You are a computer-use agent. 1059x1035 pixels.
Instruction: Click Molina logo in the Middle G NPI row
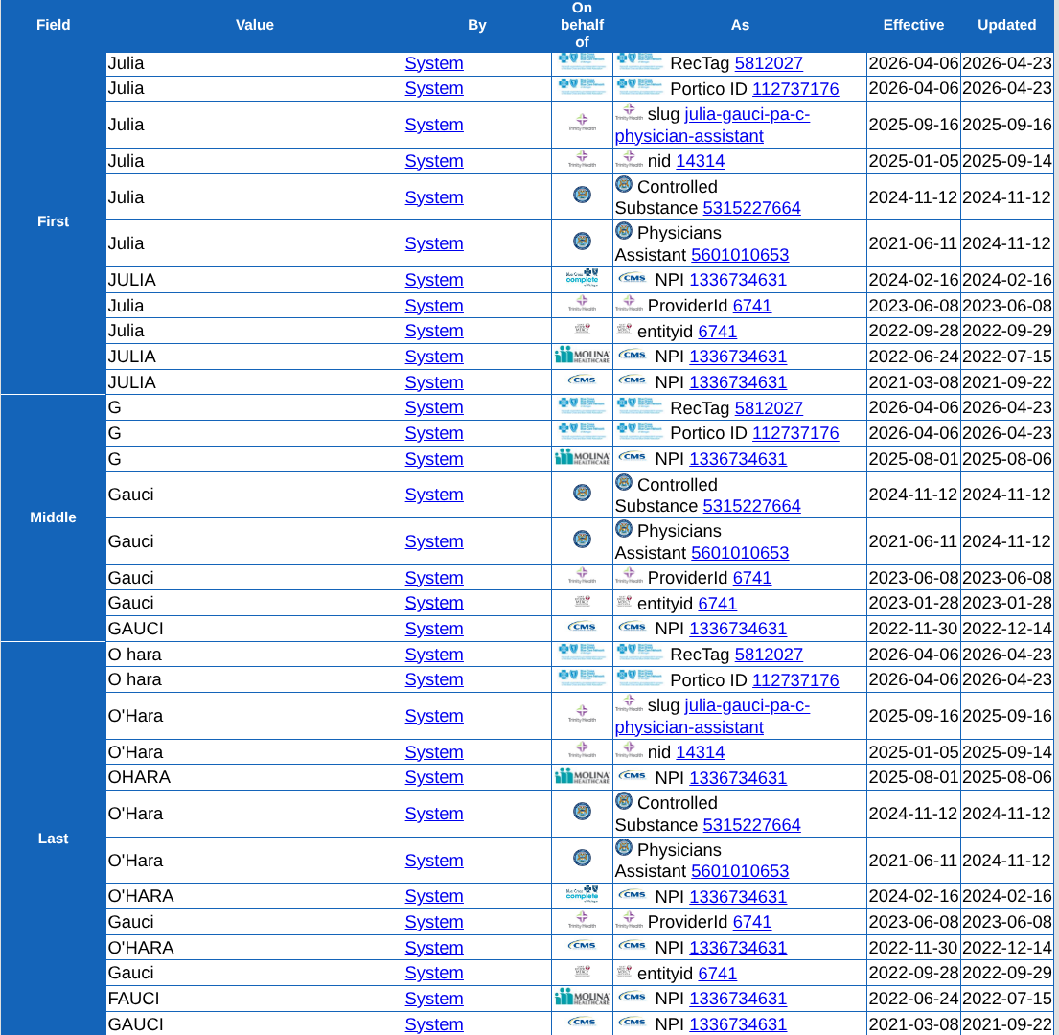(582, 458)
